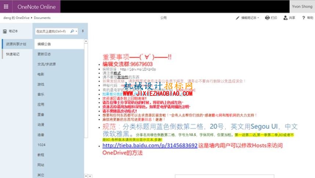The image size is (315, 178).
Task: Open the 其它 page
Action: point(59,175)
